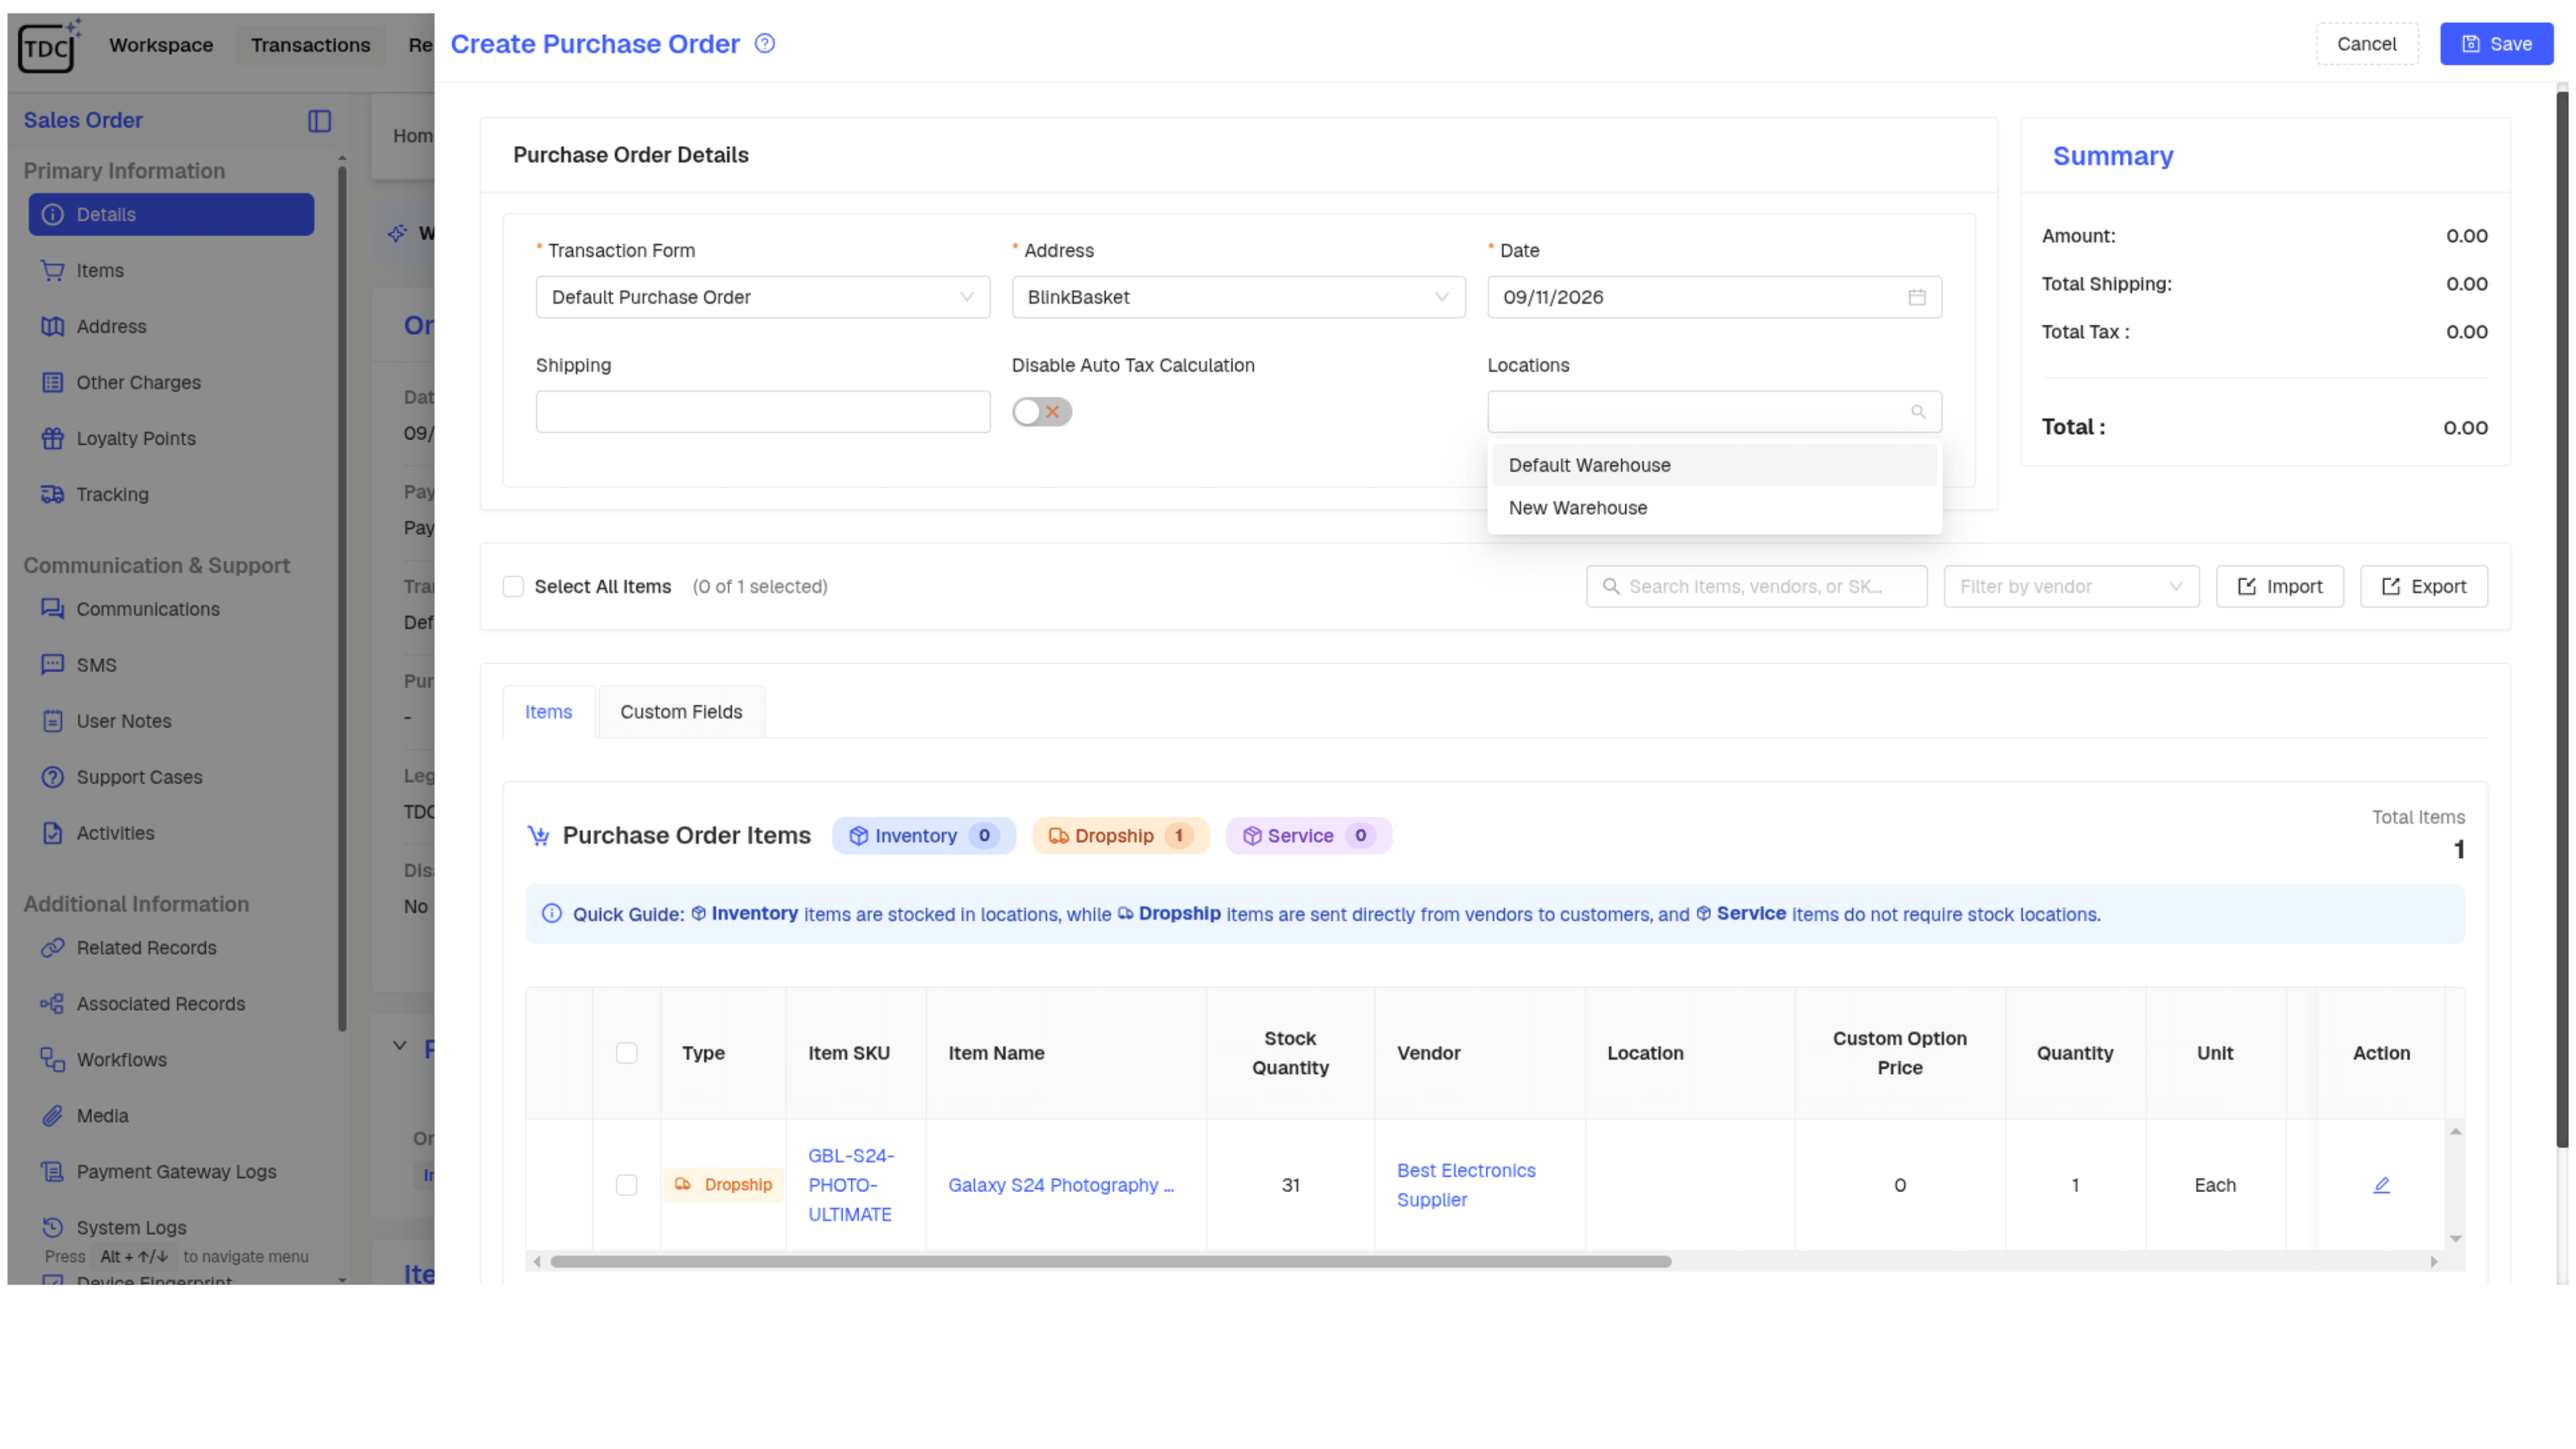Open Support Cases in the sidebar
Viewport: 2576px width, 1449px height.
[171, 777]
